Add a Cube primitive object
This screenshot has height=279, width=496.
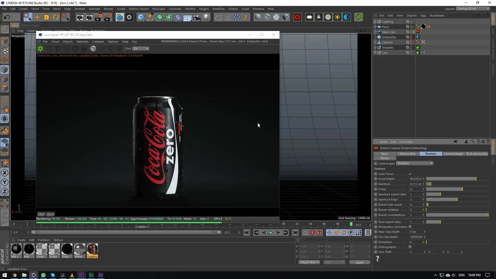click(141, 17)
